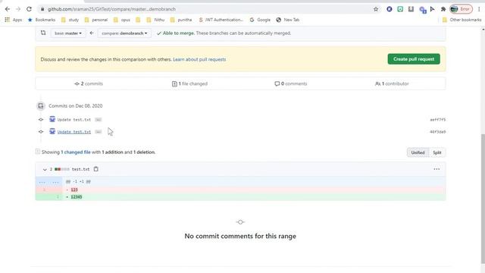Go back with the browser back arrow
The height and width of the screenshot is (273, 485).
(8, 9)
